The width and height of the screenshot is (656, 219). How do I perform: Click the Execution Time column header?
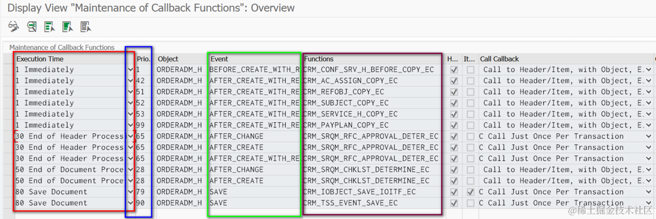[x=74, y=59]
